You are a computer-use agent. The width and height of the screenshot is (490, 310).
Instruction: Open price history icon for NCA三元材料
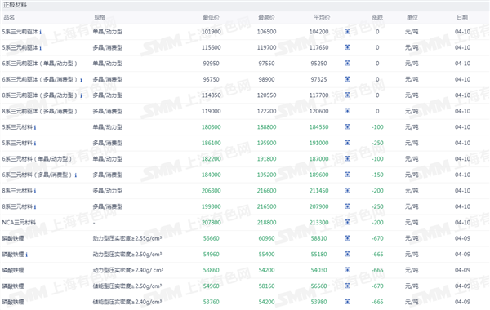pyautogui.click(x=347, y=222)
